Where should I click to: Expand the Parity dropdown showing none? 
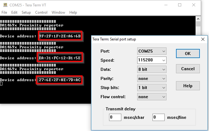[x=152, y=78]
